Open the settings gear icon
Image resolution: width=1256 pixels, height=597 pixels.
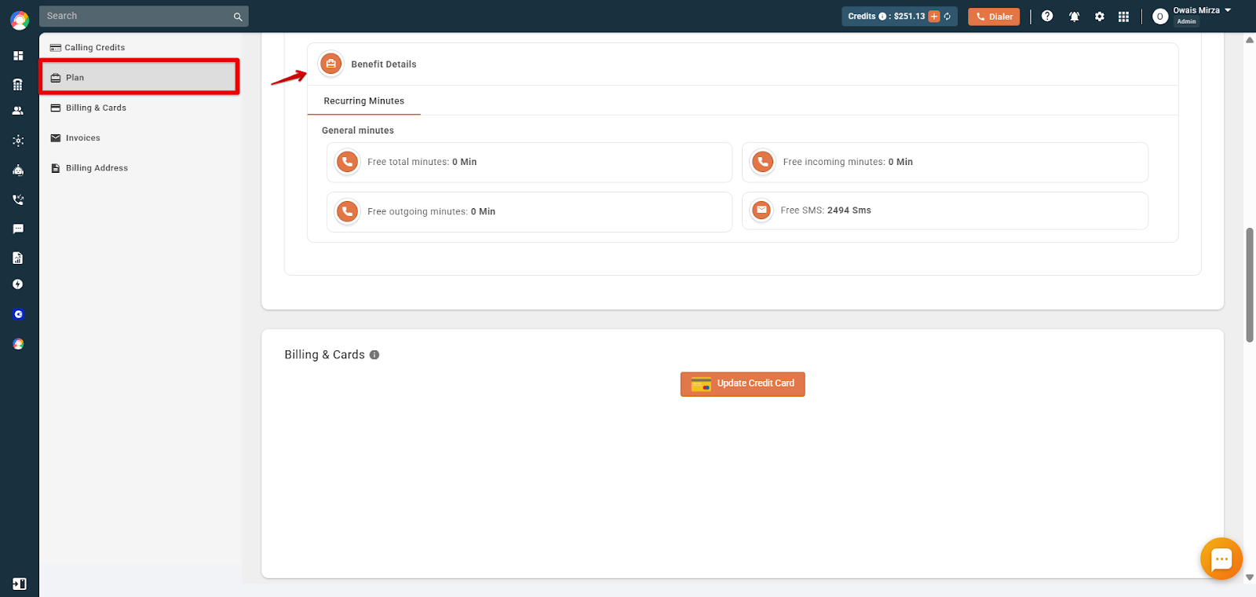coord(1100,16)
